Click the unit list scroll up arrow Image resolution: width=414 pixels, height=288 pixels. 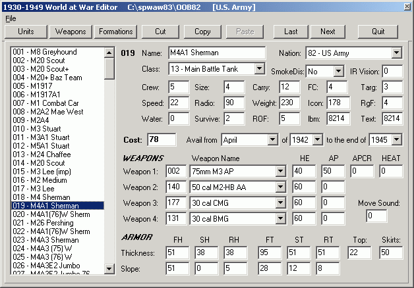(109, 53)
